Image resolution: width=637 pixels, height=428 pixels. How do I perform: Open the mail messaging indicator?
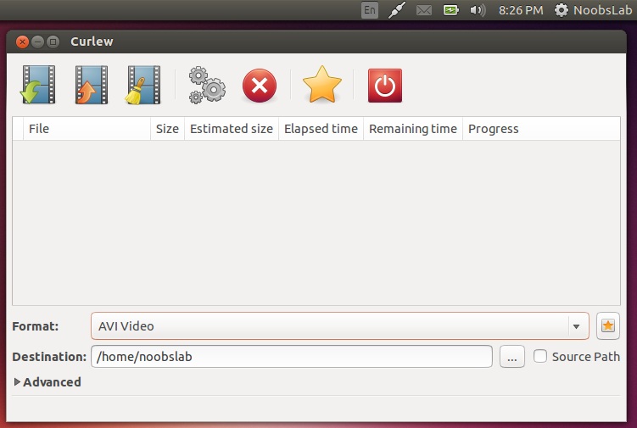pyautogui.click(x=424, y=10)
